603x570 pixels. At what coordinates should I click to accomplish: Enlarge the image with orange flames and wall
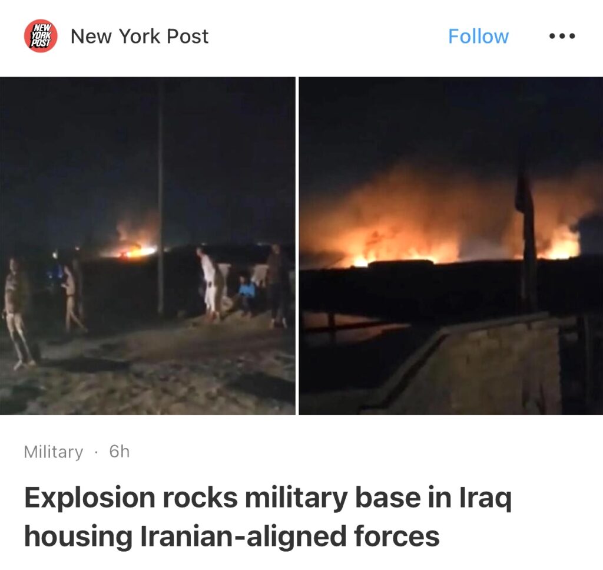click(450, 246)
